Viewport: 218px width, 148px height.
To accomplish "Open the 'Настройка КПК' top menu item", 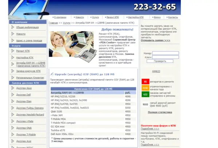I will (x=136, y=17).
